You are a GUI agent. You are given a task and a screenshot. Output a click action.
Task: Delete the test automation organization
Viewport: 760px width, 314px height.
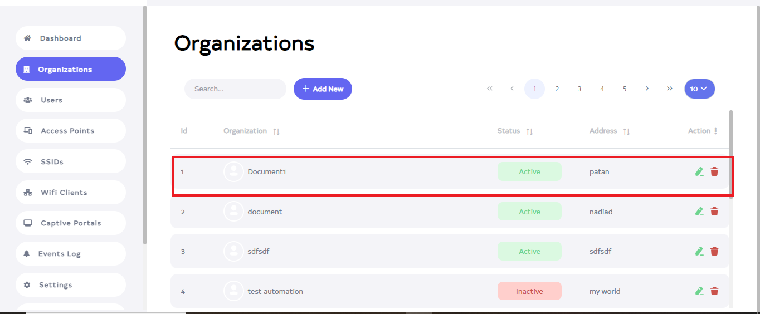(x=714, y=291)
